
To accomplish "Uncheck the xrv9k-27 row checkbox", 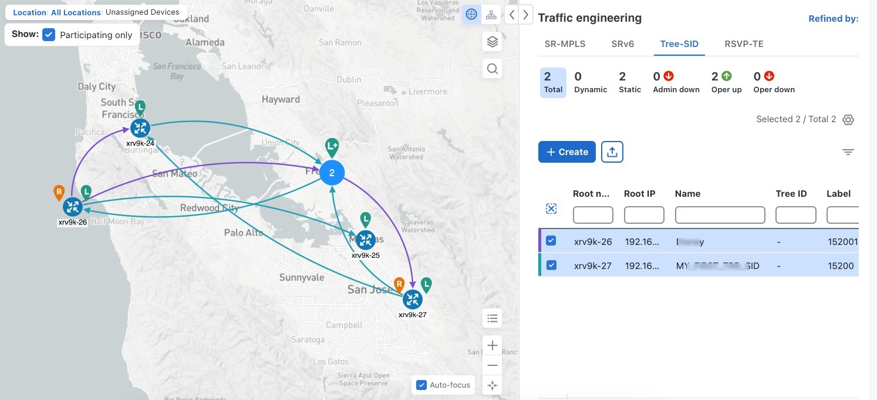I will click(551, 265).
